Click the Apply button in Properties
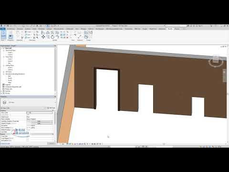The height and width of the screenshot is (172, 229). [x=51, y=143]
